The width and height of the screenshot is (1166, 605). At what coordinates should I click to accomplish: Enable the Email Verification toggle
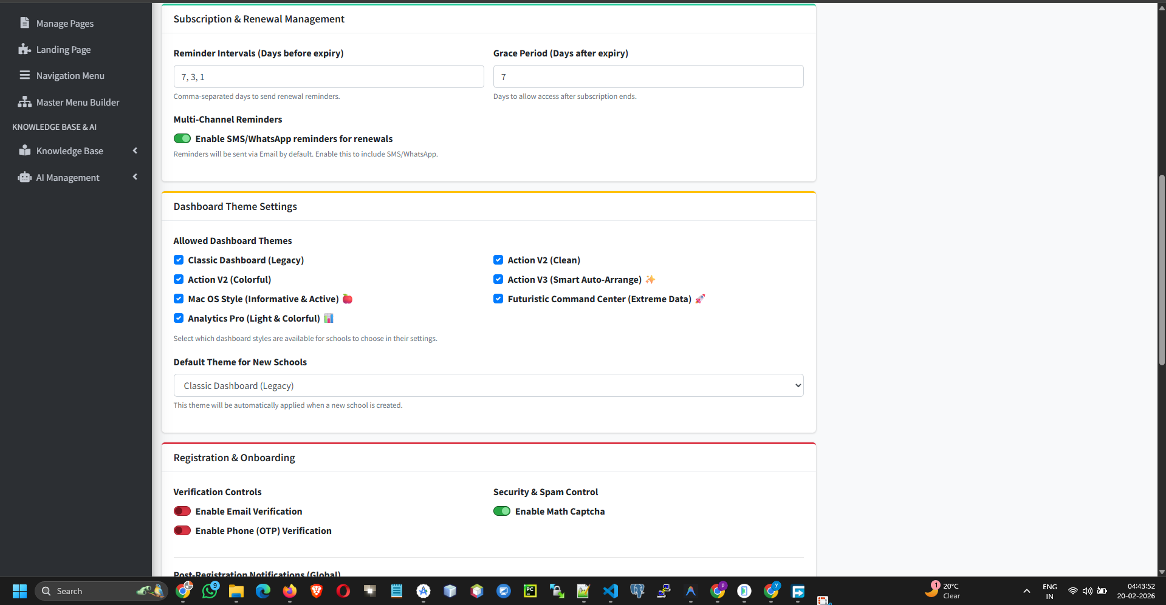182,511
